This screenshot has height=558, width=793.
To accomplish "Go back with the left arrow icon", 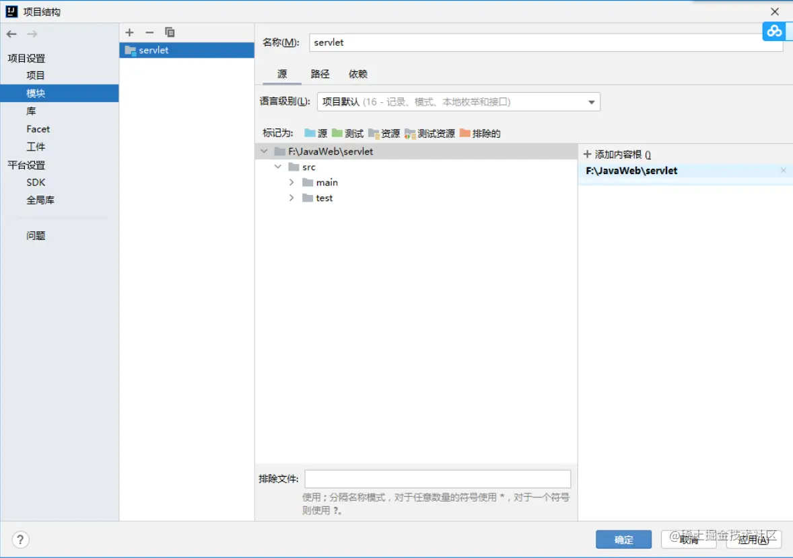I will pos(11,34).
